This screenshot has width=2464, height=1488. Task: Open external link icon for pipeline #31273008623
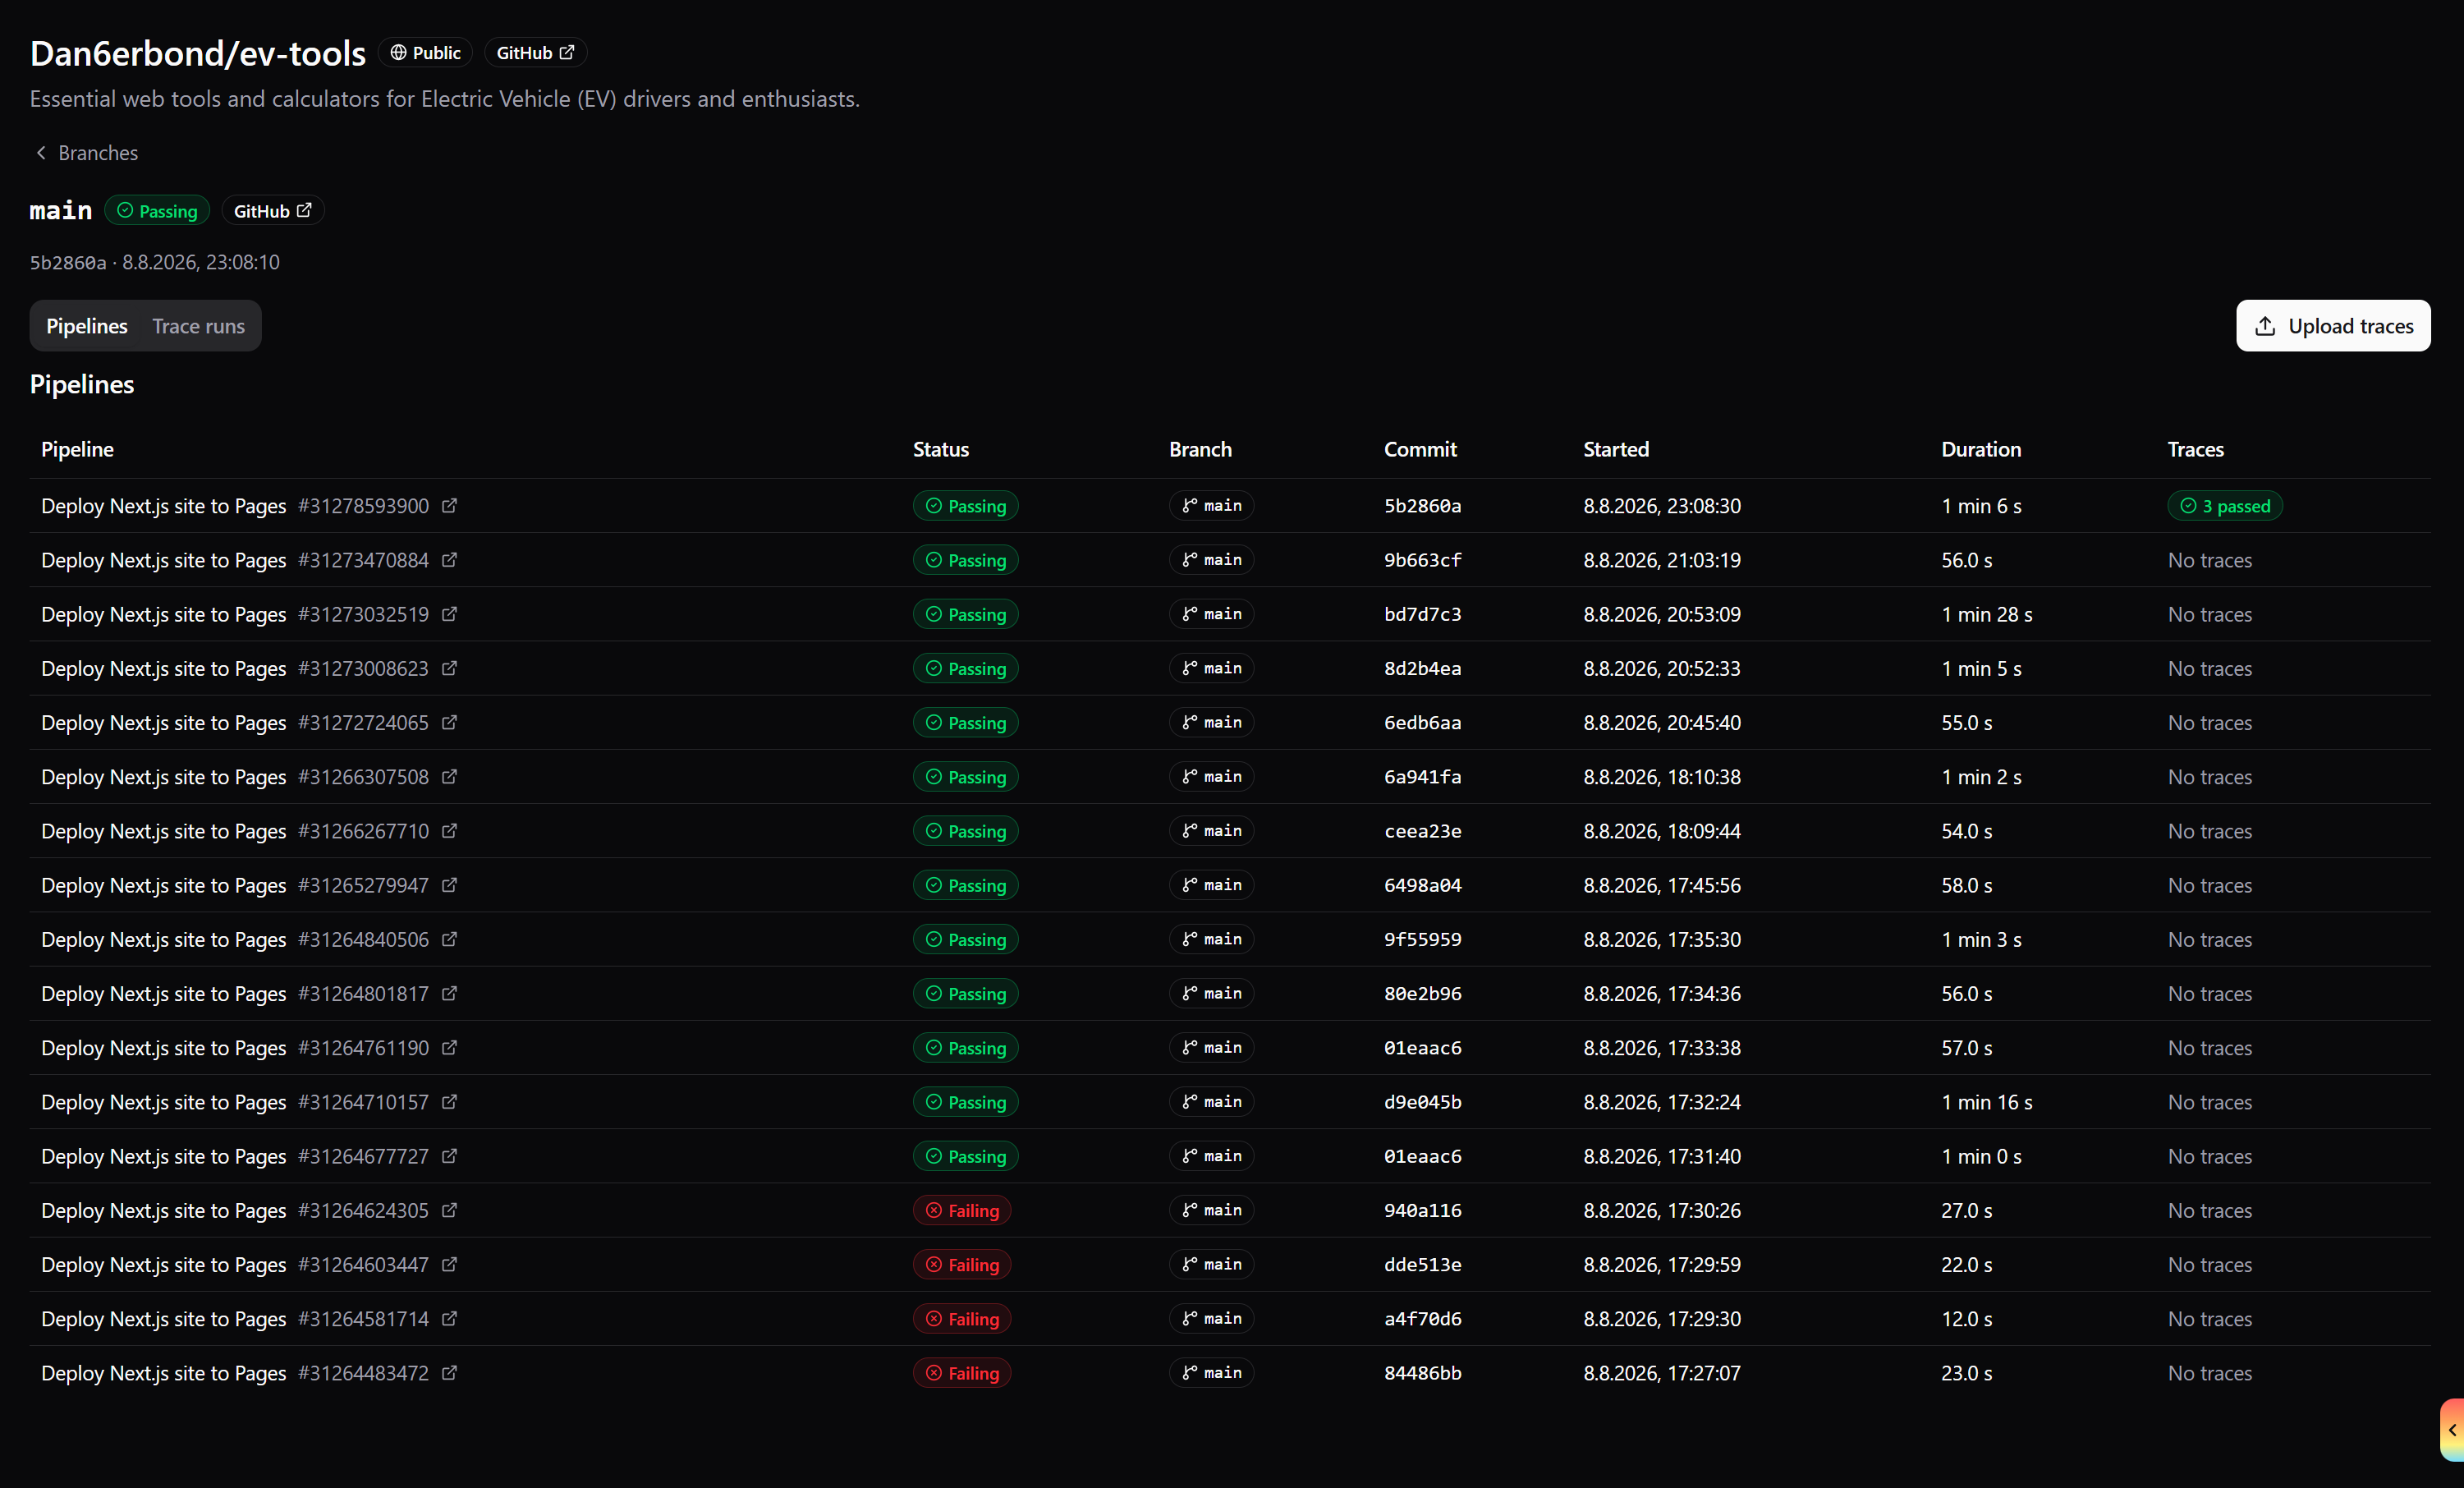pyautogui.click(x=449, y=668)
